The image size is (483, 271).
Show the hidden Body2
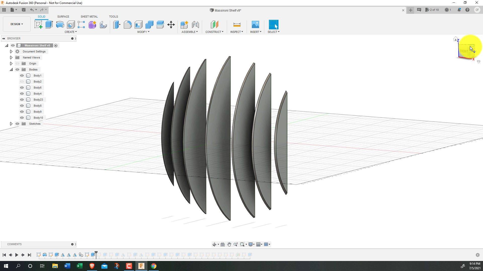click(22, 82)
